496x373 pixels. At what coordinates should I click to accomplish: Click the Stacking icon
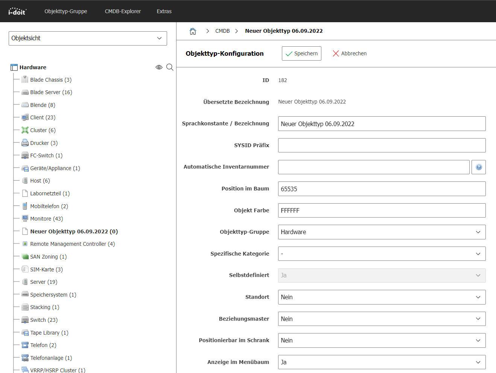(25, 307)
